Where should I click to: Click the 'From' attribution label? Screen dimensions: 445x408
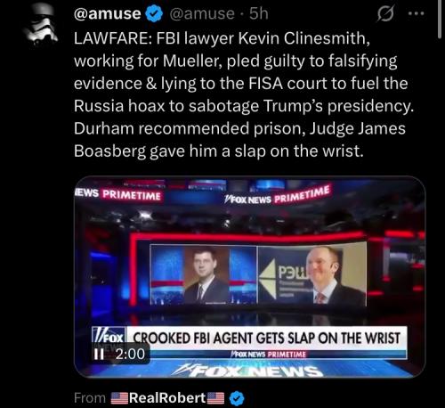tap(90, 398)
